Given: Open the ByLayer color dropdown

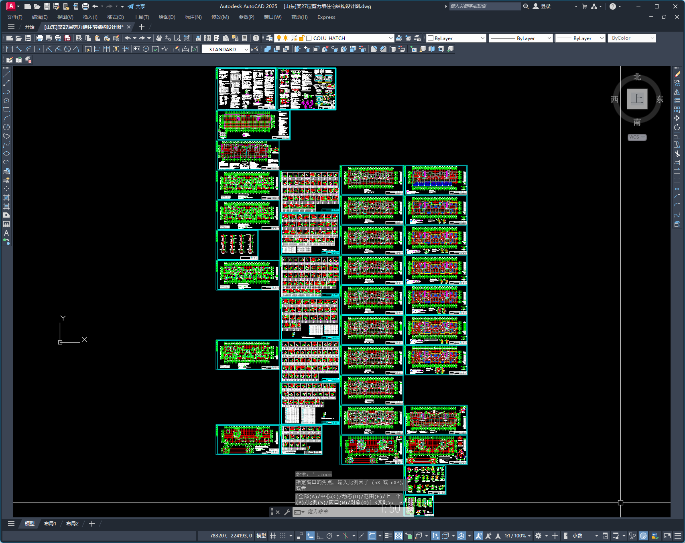Looking at the screenshot, I should [x=483, y=38].
